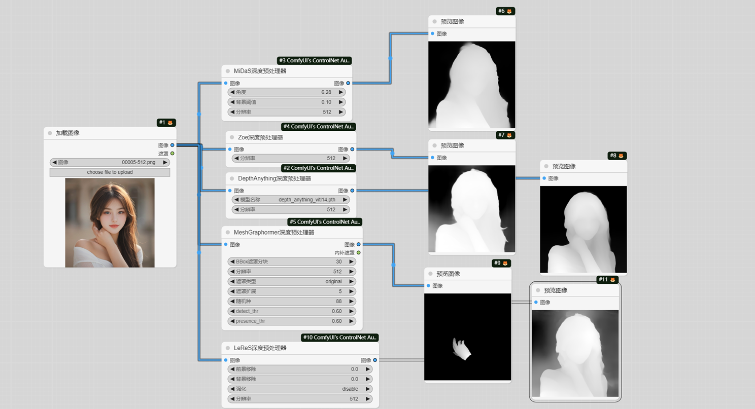The width and height of the screenshot is (755, 409).
Task: Click the 图像 output socket on MiDaS node
Action: pos(348,83)
